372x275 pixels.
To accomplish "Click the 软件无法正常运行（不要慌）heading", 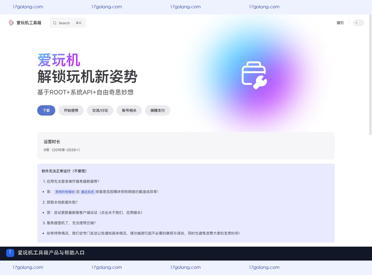I will click(x=64, y=171).
